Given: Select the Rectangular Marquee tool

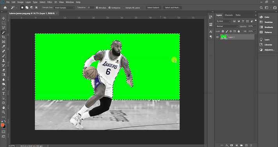Looking at the screenshot, I should coord(4,23).
